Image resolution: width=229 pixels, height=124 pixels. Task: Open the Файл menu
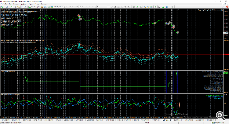[5, 4]
